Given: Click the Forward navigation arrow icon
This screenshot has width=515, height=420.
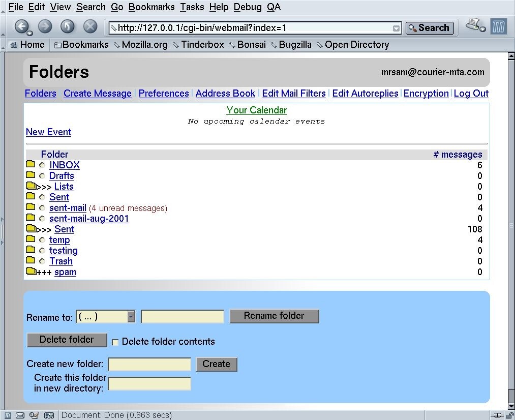Looking at the screenshot, I should pyautogui.click(x=45, y=26).
